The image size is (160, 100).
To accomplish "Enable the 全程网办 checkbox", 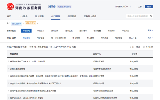I will pos(144,47).
